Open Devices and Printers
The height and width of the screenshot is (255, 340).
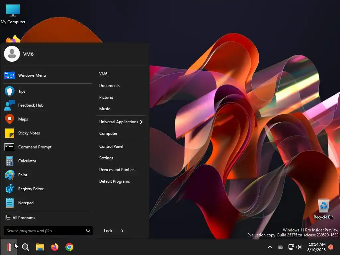click(117, 170)
